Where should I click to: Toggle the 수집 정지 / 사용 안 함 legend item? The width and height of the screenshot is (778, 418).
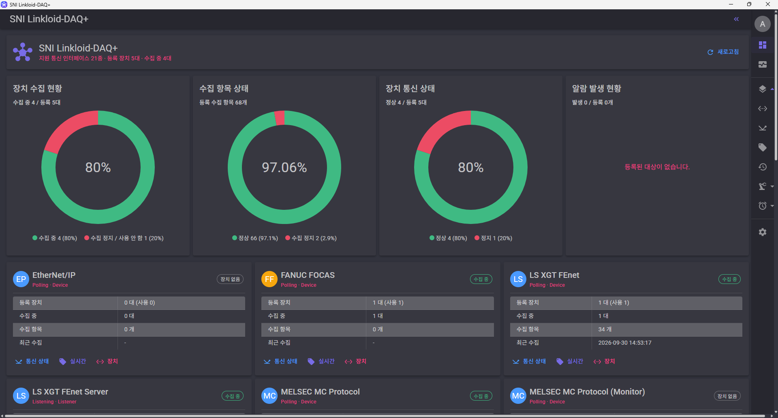[124, 238]
